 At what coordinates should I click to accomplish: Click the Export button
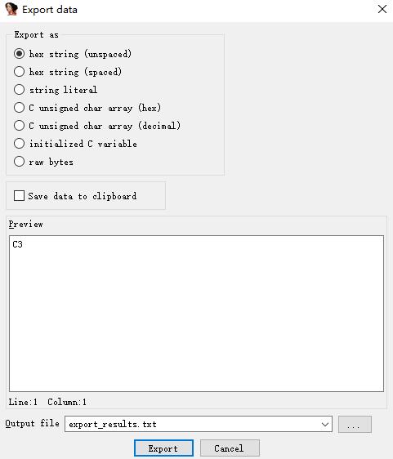pos(163,448)
